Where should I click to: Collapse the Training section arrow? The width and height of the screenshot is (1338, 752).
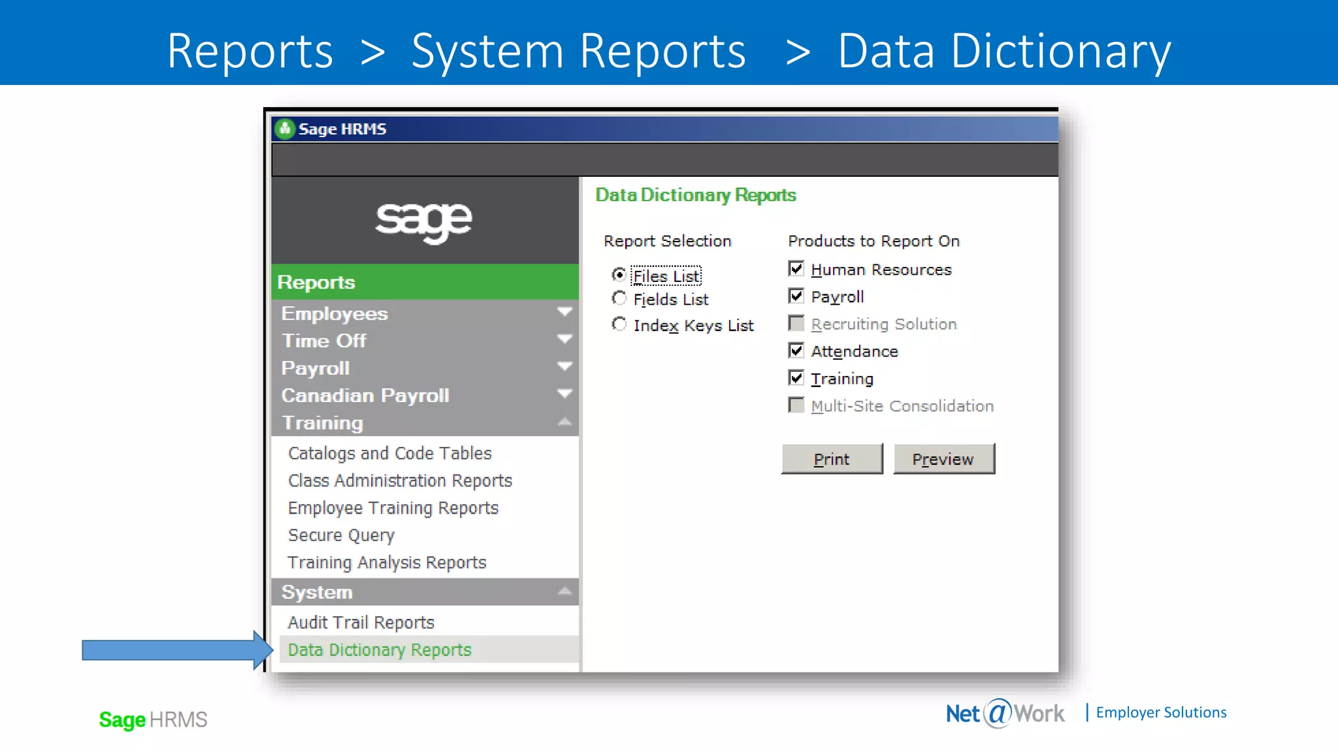pos(564,422)
